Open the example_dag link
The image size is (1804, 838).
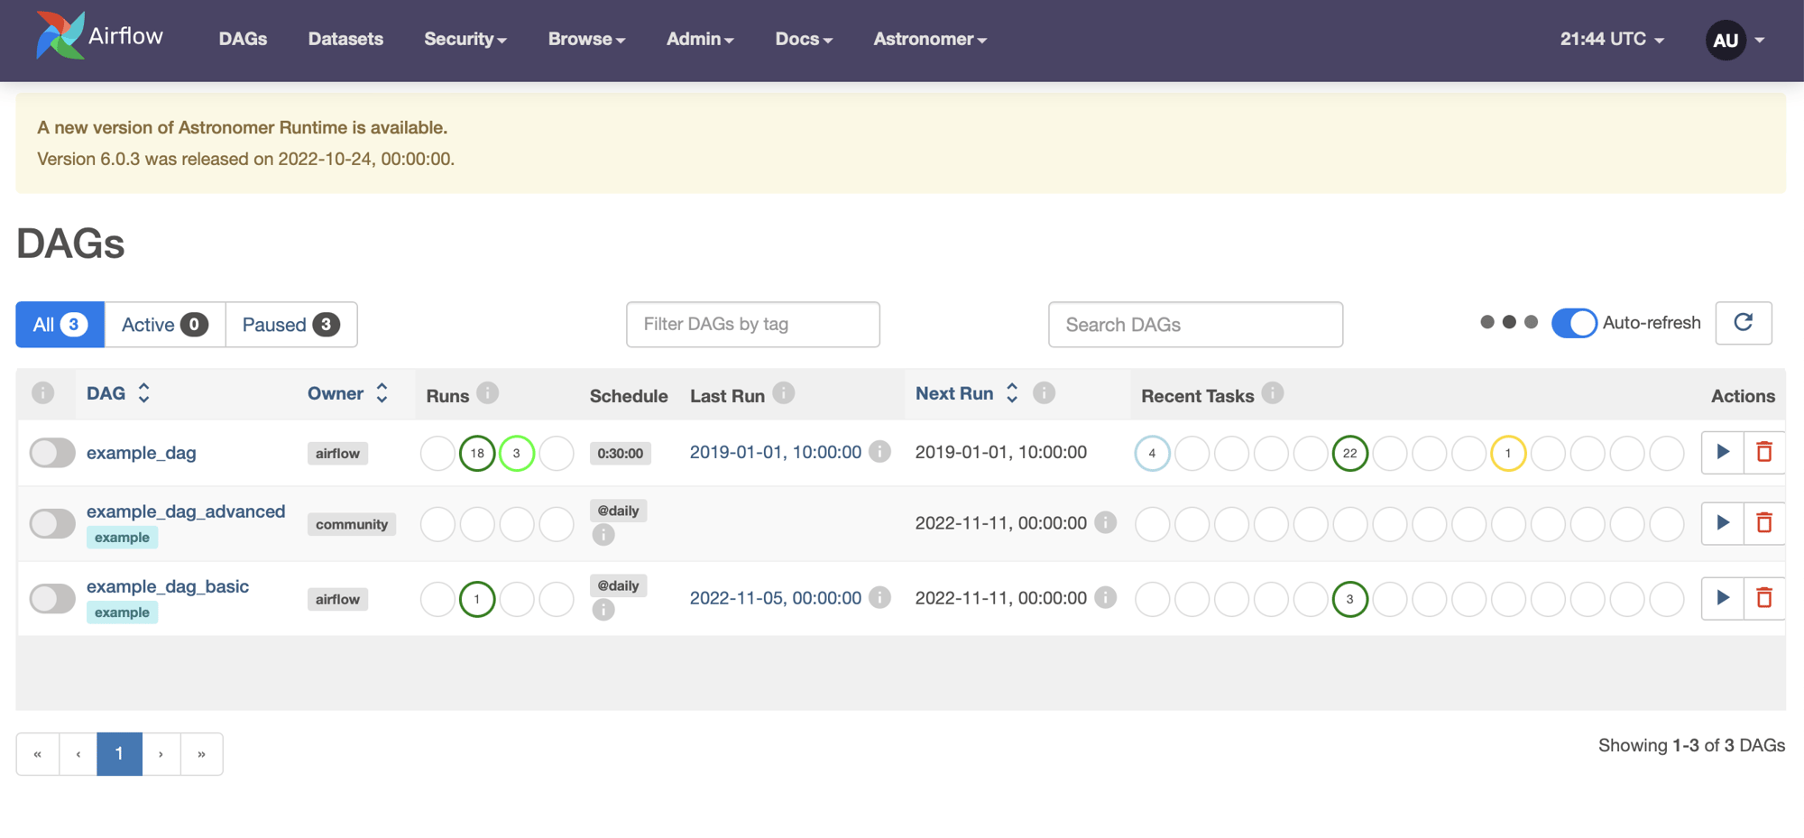[x=141, y=452]
